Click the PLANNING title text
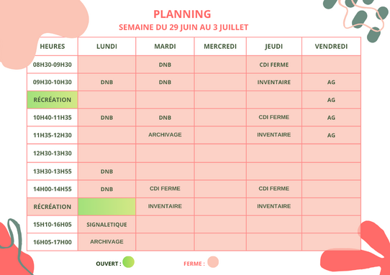Viewport: 390px width, 275px height. (x=182, y=14)
